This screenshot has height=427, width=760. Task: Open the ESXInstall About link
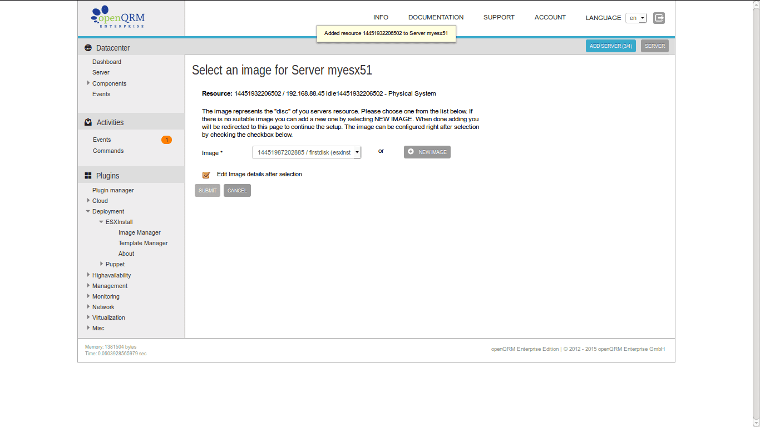[x=126, y=254]
